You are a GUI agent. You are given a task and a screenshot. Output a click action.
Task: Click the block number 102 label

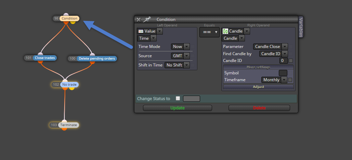[x=56, y=85]
